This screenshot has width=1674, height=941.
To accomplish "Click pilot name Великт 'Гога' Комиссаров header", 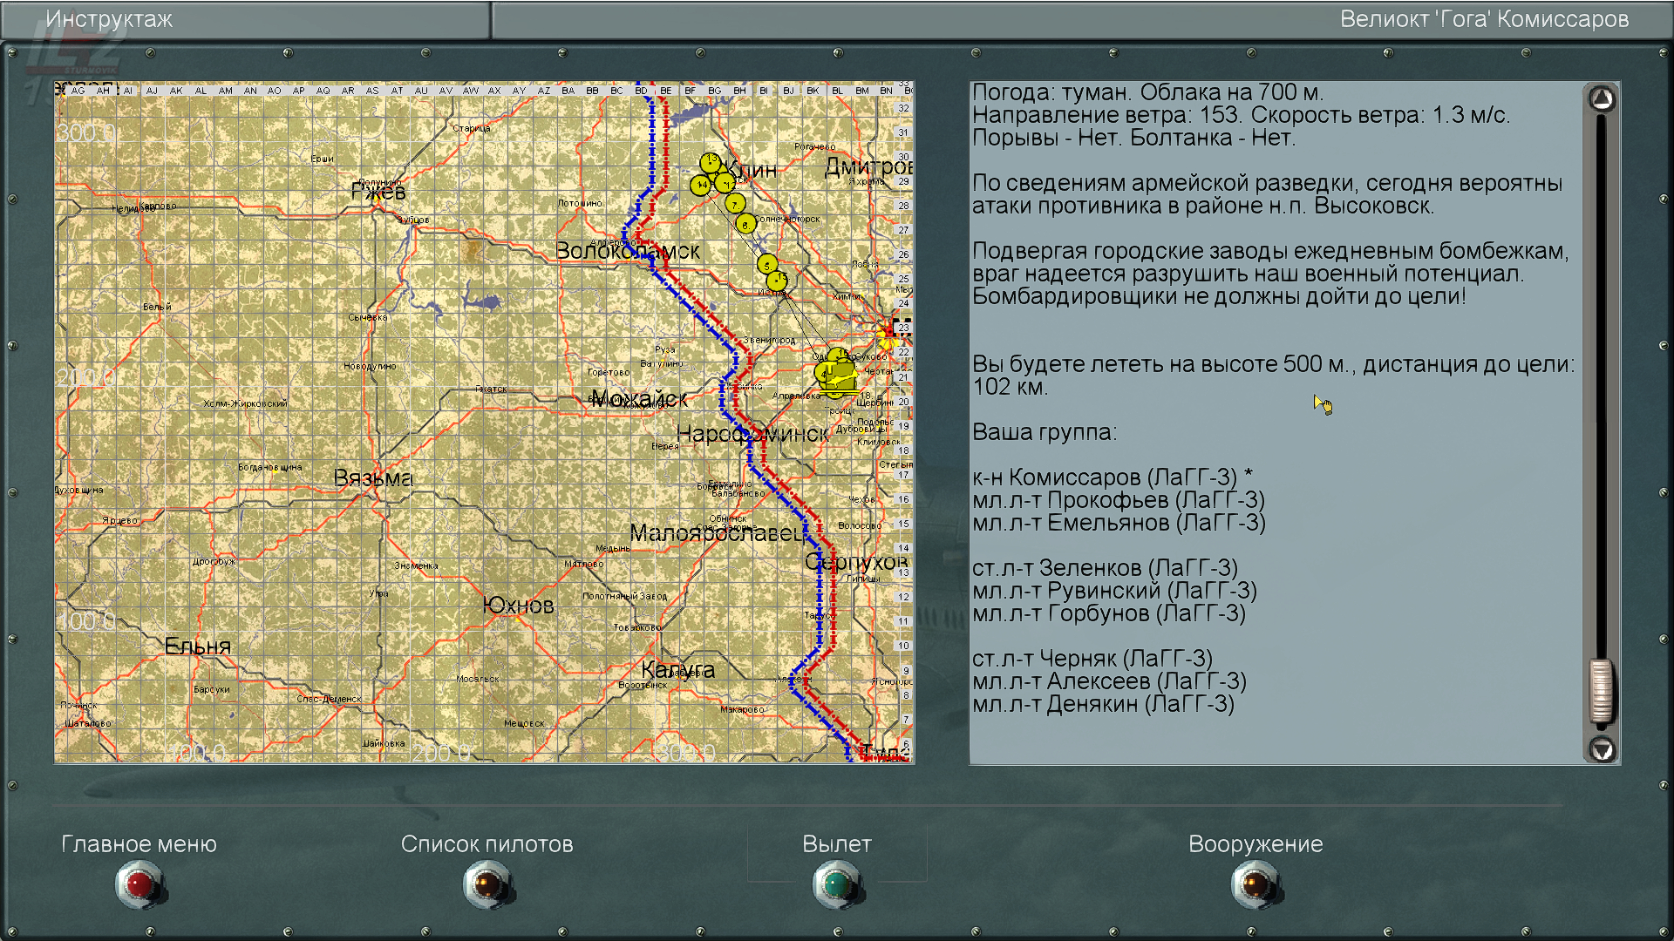I will (1483, 19).
